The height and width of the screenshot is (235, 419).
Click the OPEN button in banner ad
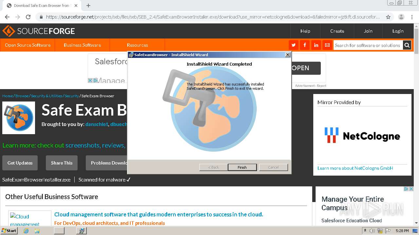(x=306, y=68)
